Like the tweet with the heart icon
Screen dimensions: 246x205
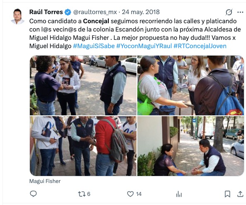130,194
